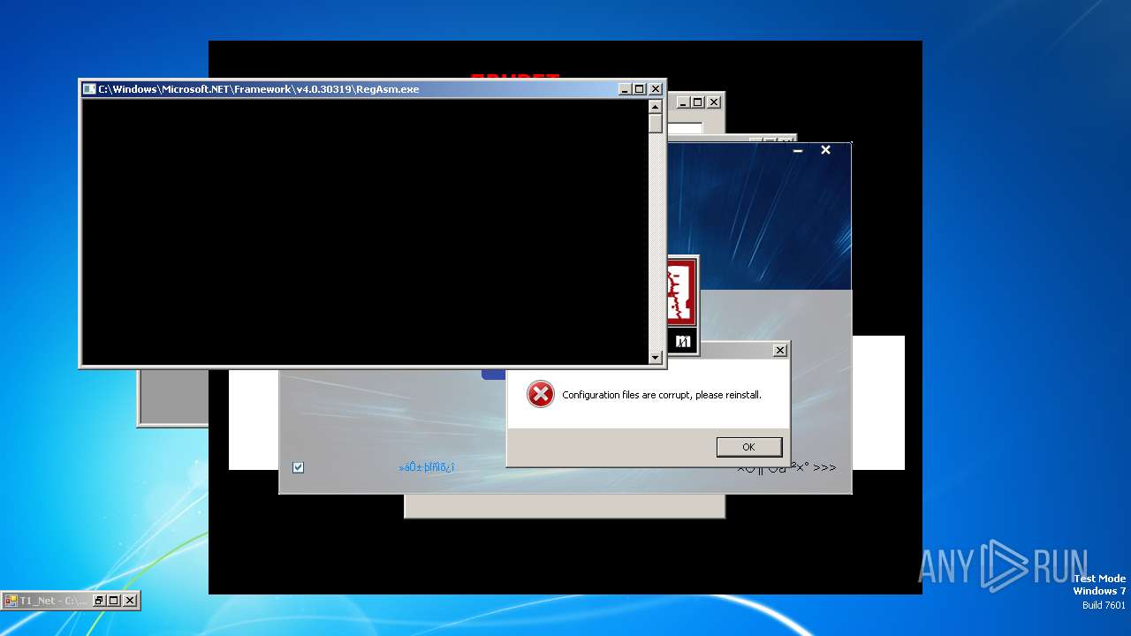Viewport: 1131px width, 636px height.
Task: Open the blue garbled link in the installer
Action: (427, 466)
